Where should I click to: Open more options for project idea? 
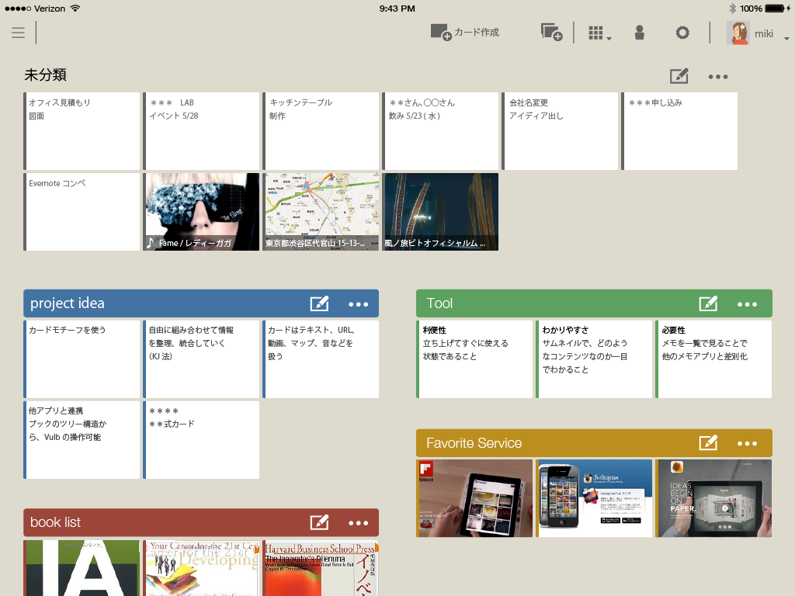[358, 304]
